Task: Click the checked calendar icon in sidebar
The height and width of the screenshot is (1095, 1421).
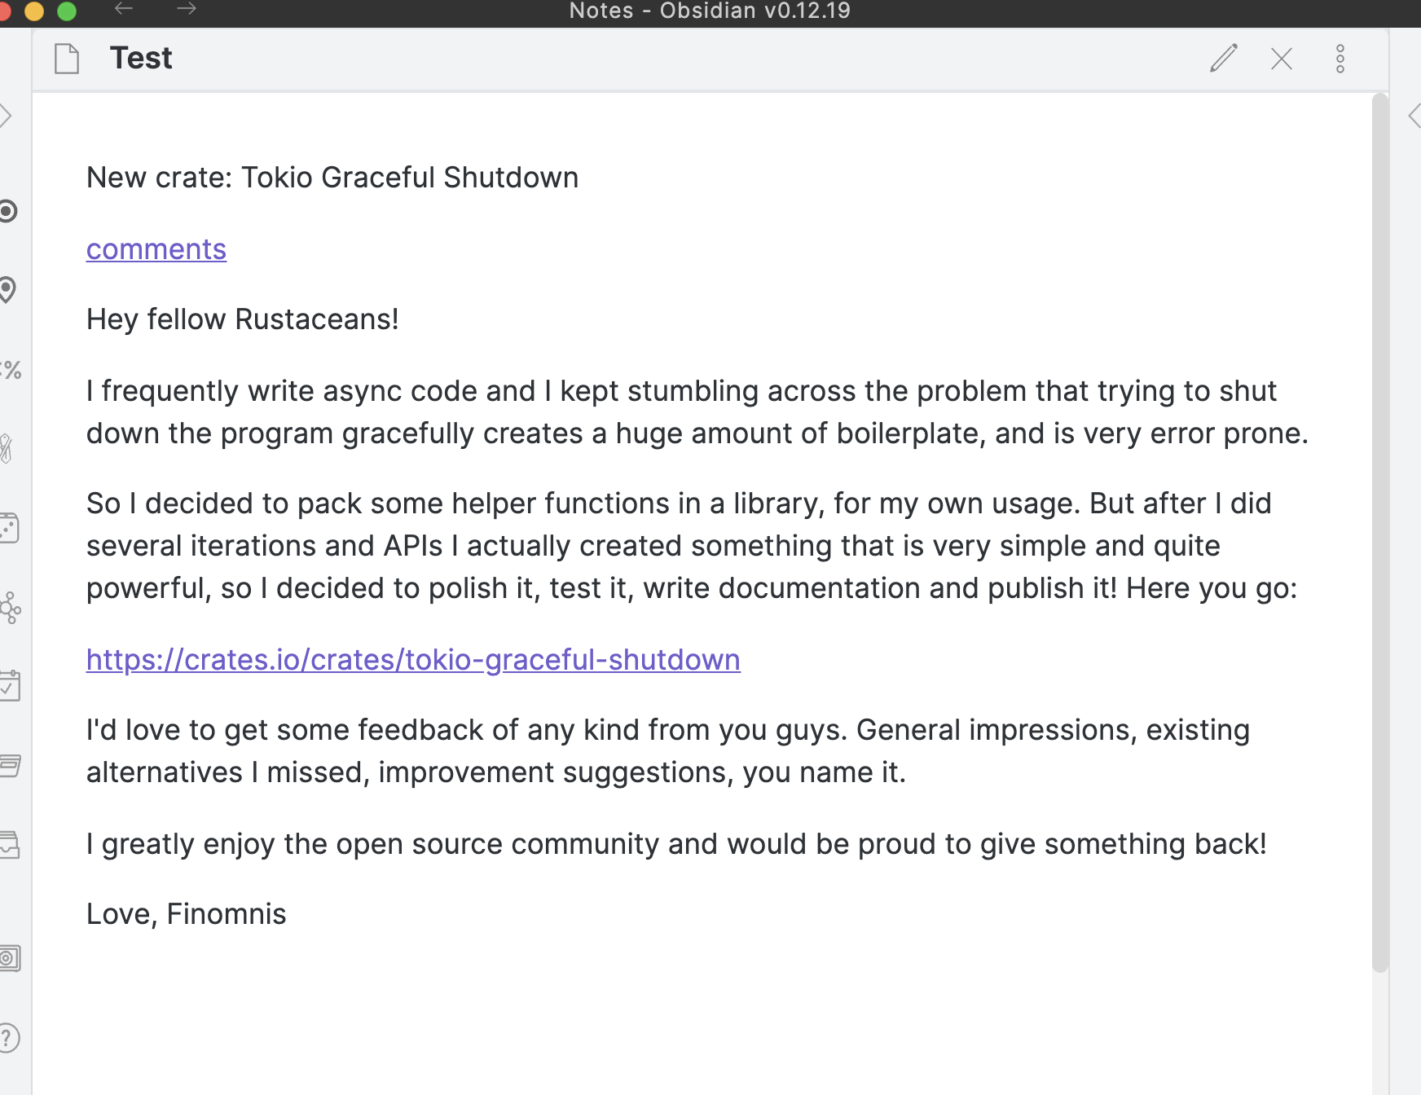Action: click(10, 685)
